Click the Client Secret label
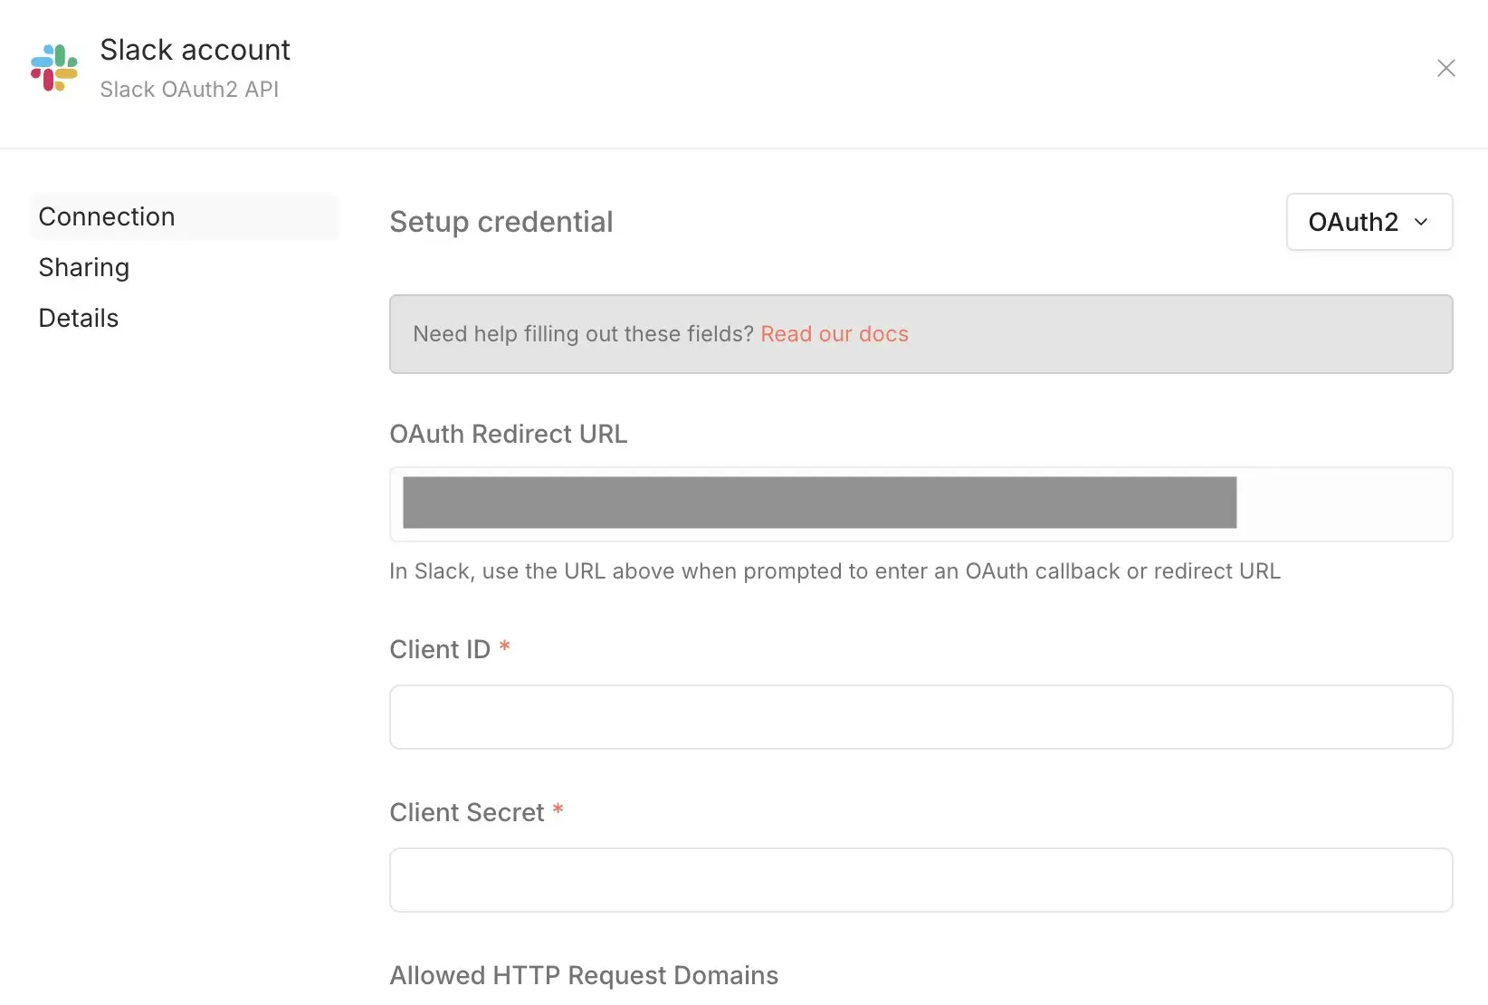The width and height of the screenshot is (1488, 1005). (467, 813)
